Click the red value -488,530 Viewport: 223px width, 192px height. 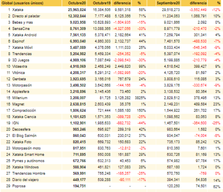tap(199, 41)
